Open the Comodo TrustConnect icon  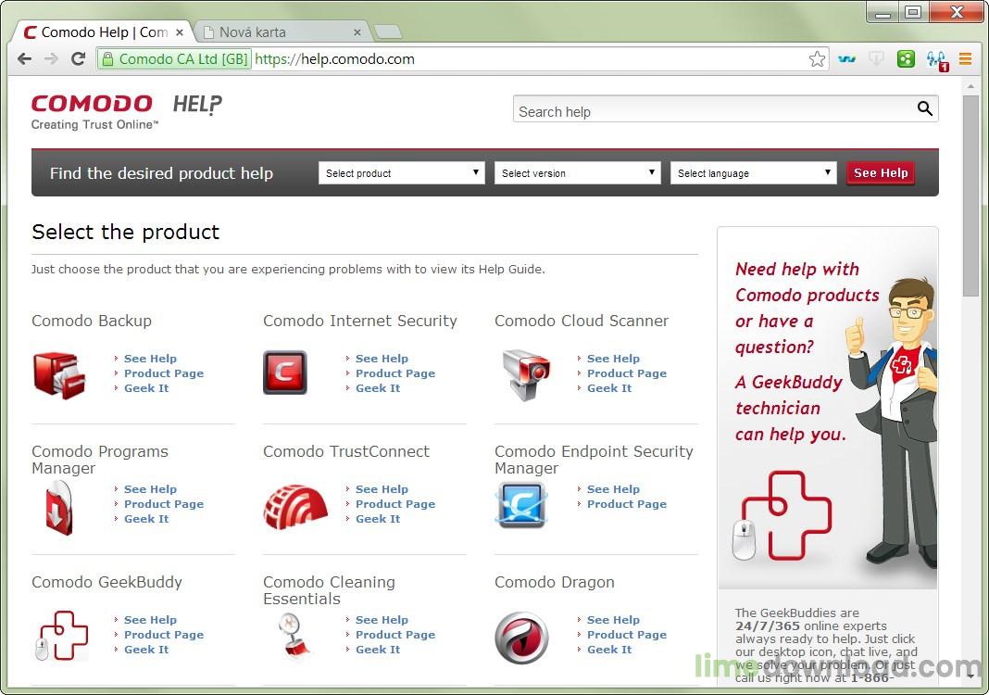pos(295,506)
